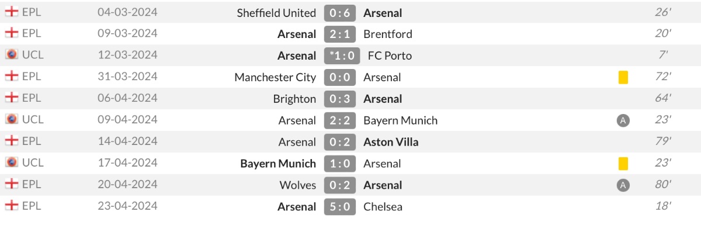Click the England flag icon for Chelsea match
Image resolution: width=701 pixels, height=235 pixels.
point(11,206)
